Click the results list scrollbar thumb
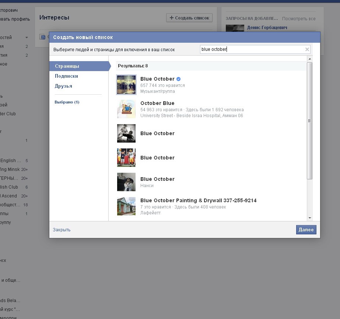The width and height of the screenshot is (340, 319). pyautogui.click(x=310, y=121)
